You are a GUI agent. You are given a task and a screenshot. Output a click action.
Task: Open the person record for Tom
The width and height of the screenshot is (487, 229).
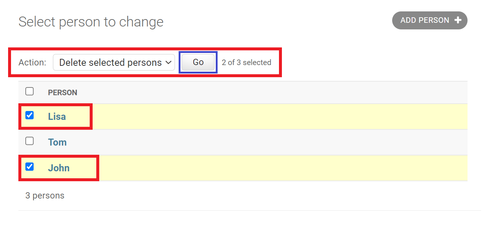(57, 142)
